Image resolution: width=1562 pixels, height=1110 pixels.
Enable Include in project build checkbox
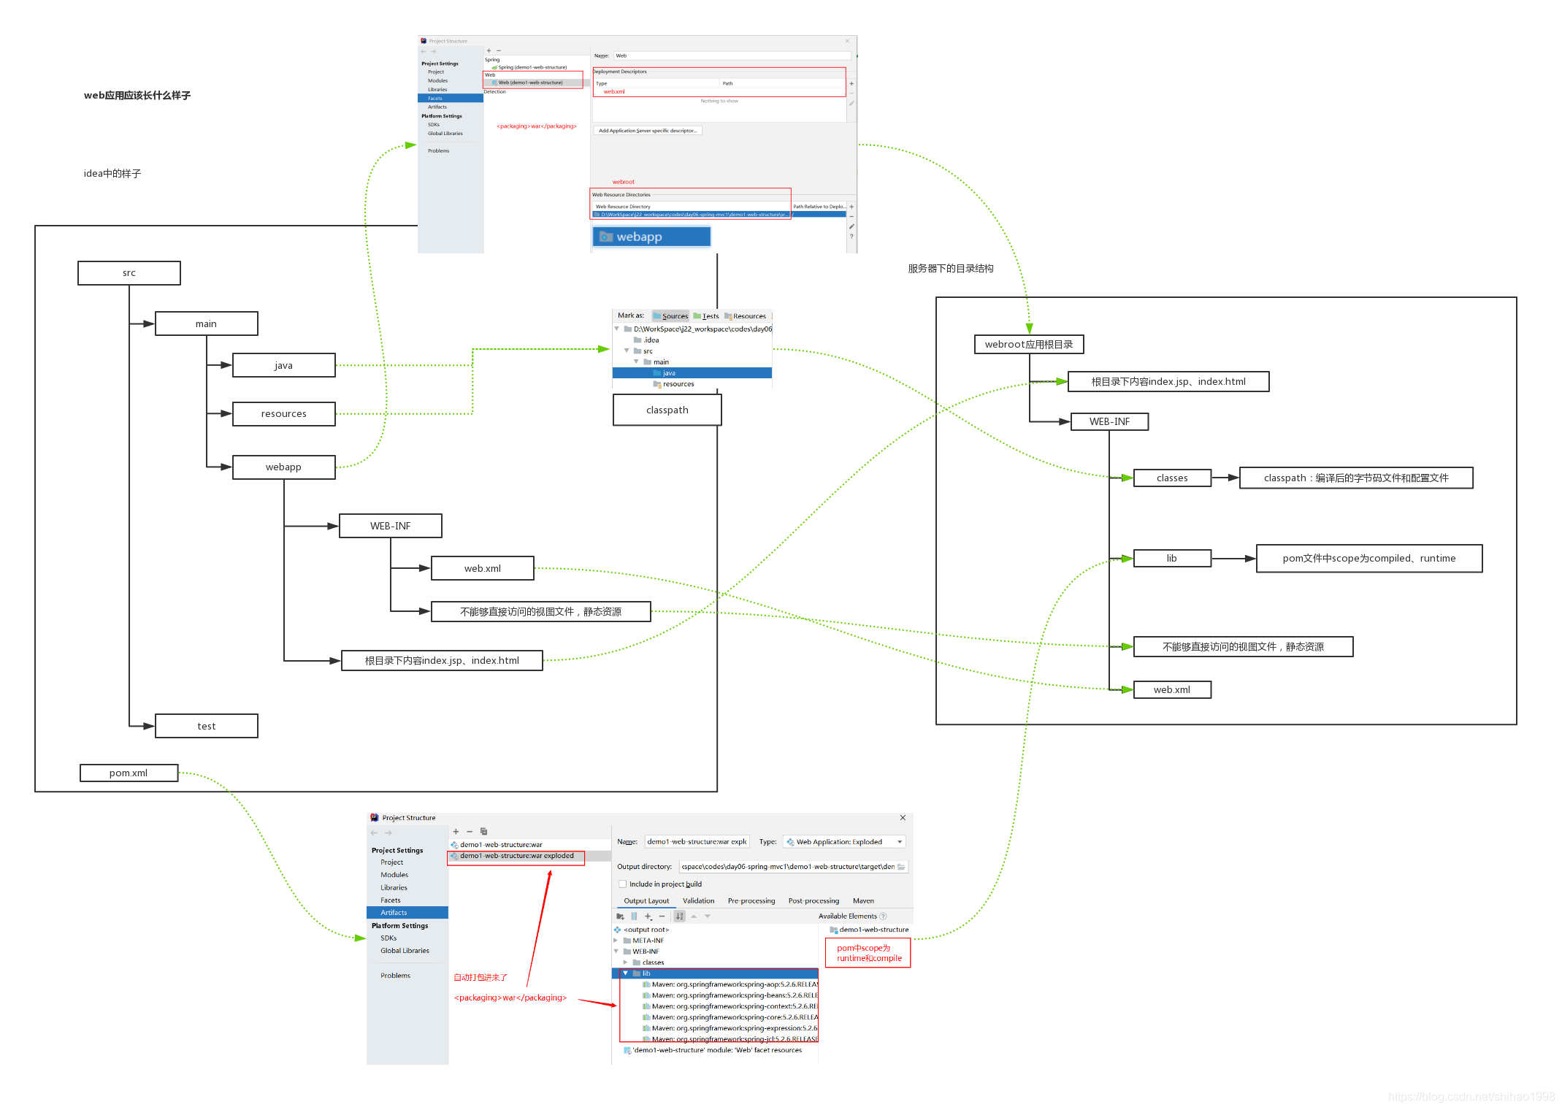pyautogui.click(x=622, y=884)
